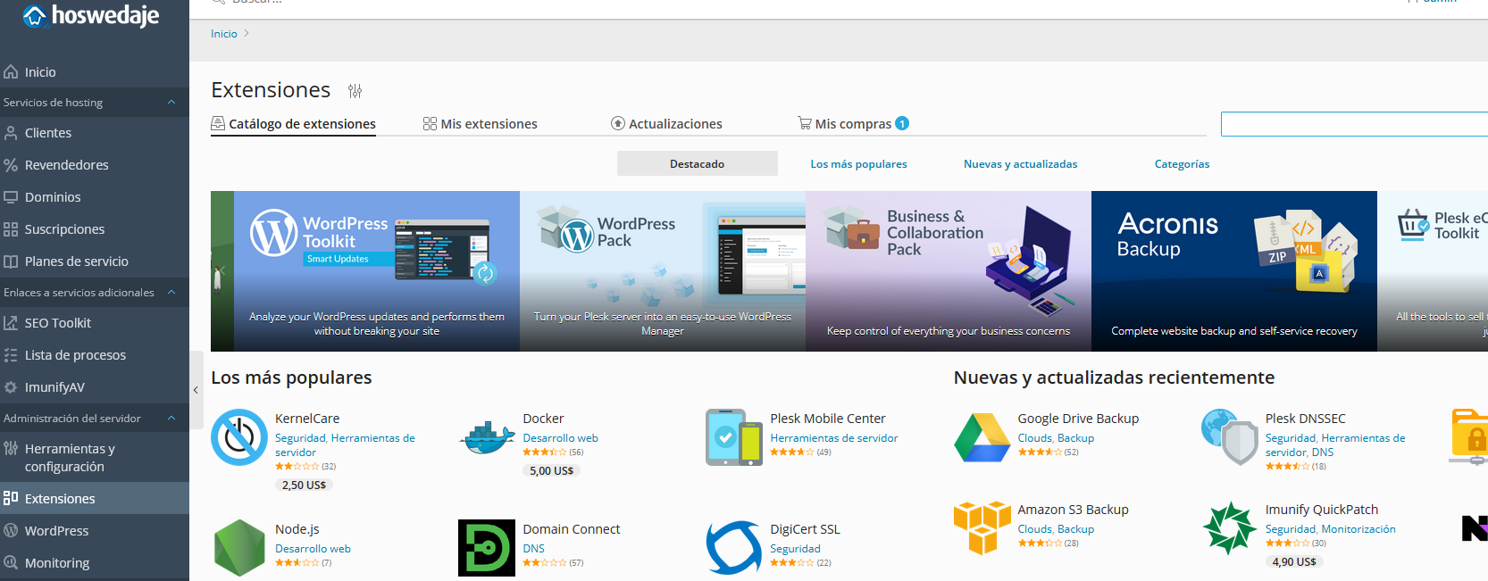
Task: Open the Node.js hexagon icon
Action: (239, 548)
